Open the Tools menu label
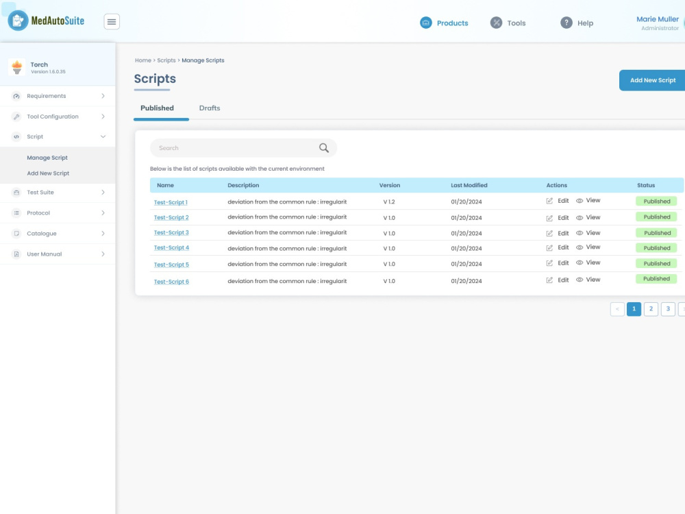685x514 pixels. (516, 23)
